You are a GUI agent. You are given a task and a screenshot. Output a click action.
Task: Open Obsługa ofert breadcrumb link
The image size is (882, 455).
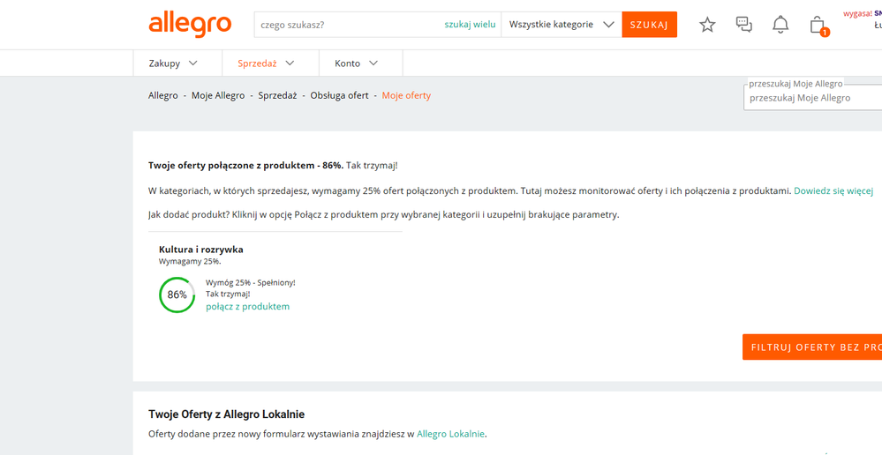(339, 95)
